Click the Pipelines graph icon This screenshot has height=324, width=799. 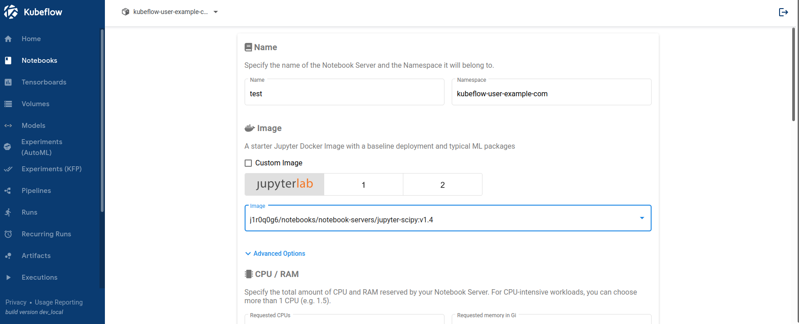[x=8, y=191]
